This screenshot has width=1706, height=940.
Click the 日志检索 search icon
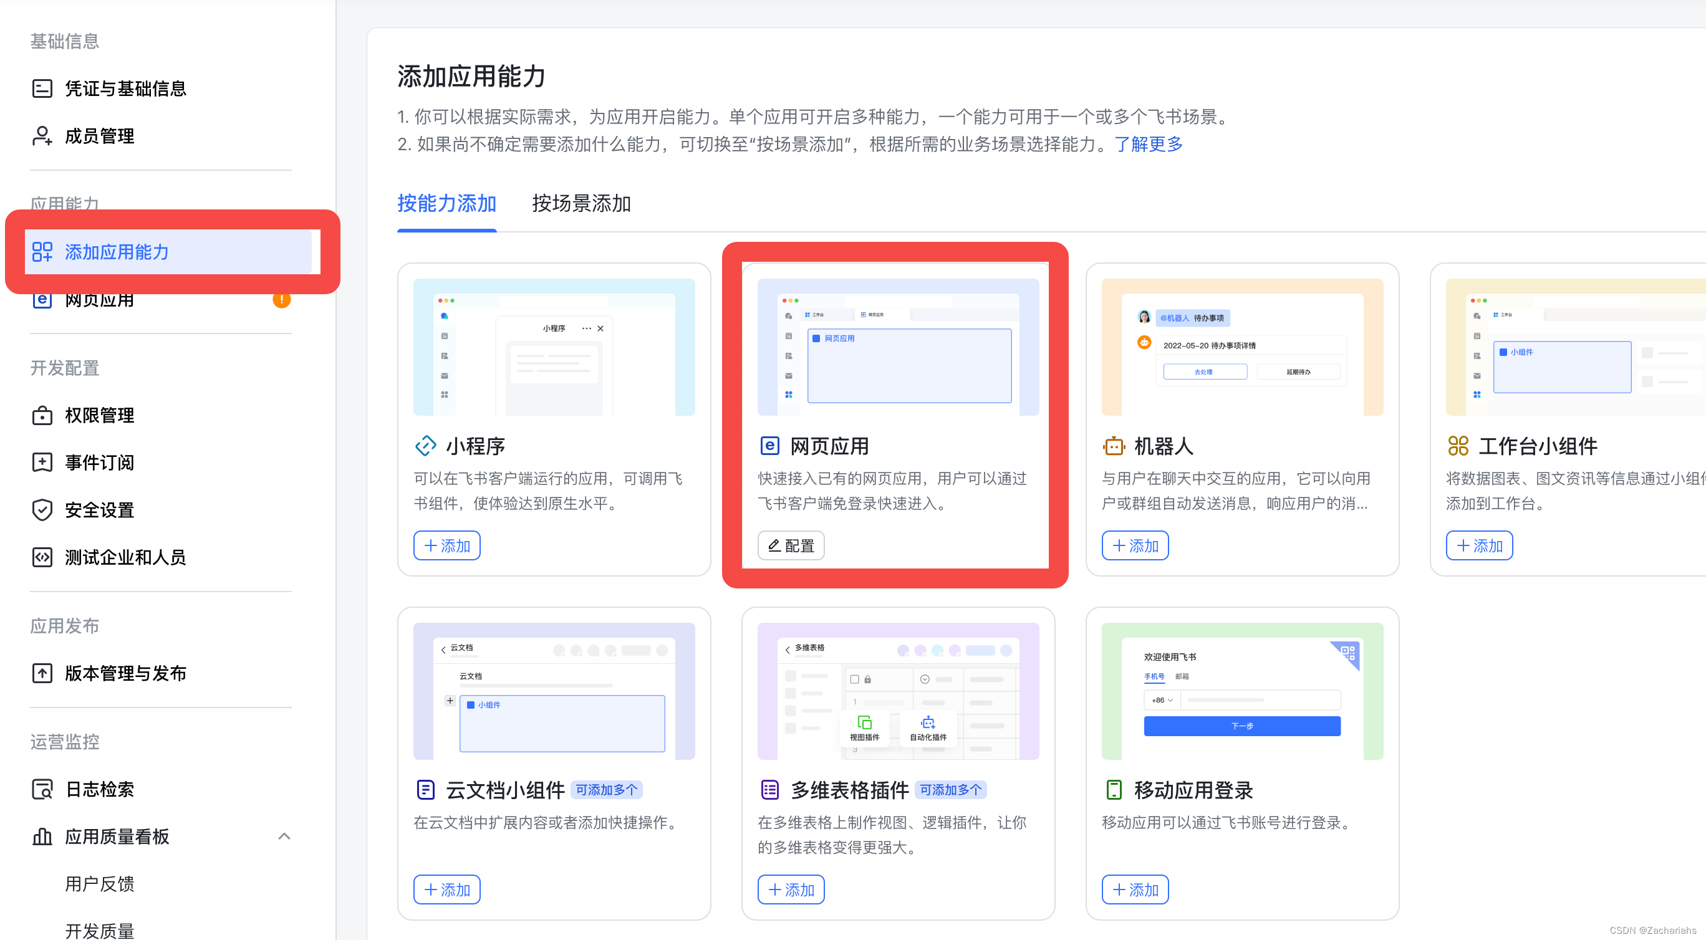point(42,789)
